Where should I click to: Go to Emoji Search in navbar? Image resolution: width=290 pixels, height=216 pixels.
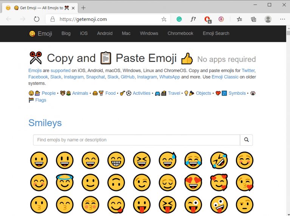point(216,33)
